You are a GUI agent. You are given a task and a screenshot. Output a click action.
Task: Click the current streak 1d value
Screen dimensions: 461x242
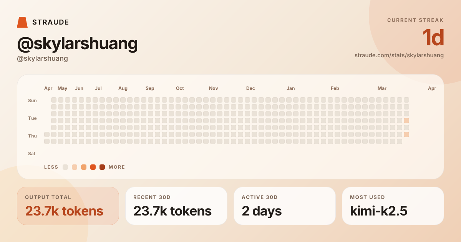(x=433, y=38)
